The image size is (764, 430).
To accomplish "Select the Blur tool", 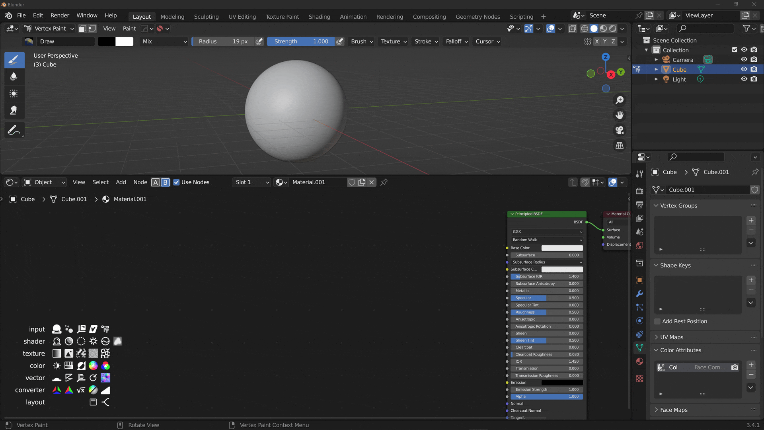I will click(x=14, y=76).
